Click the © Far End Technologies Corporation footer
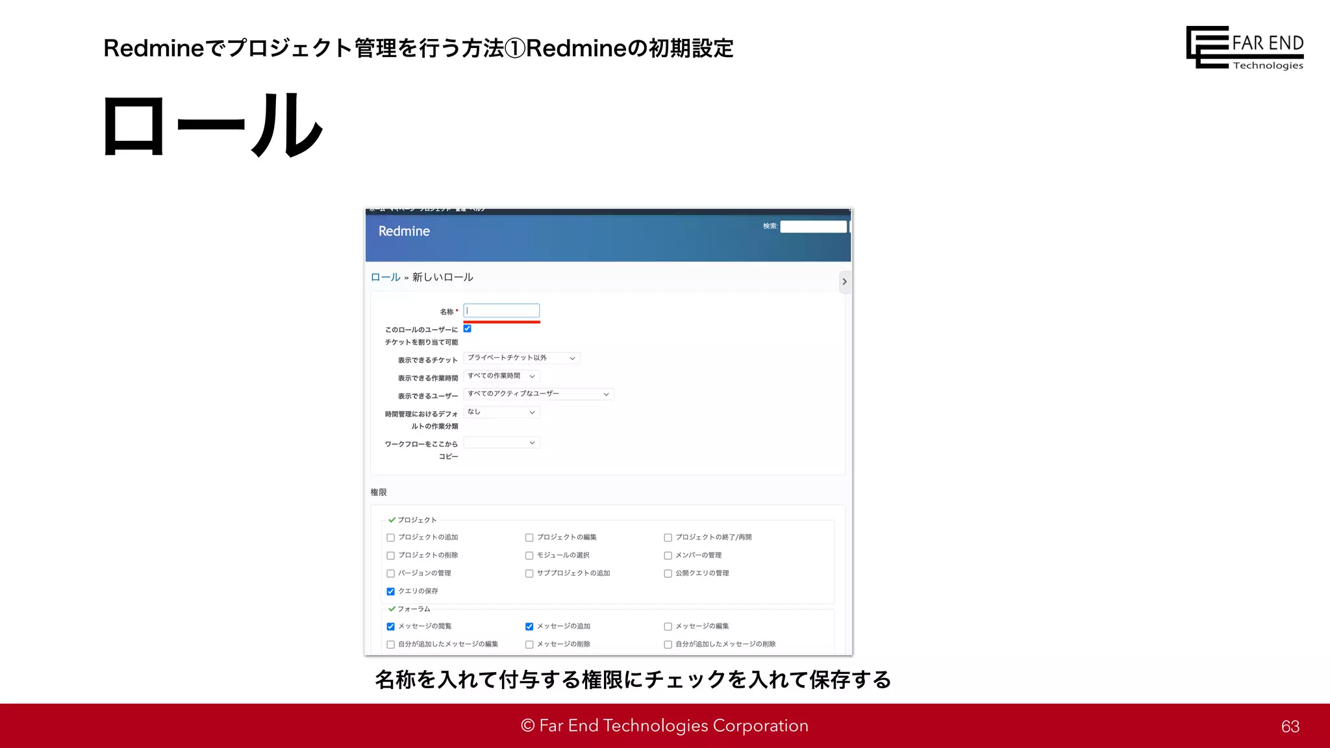 point(665,725)
